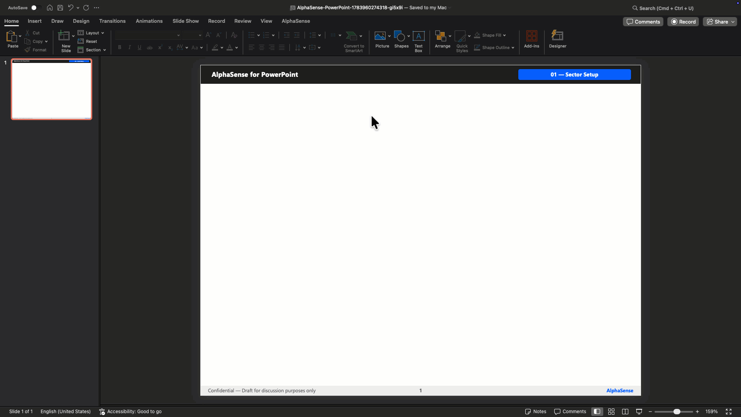Image resolution: width=741 pixels, height=417 pixels.
Task: Click the Redo arrow icon
Action: coord(86,8)
